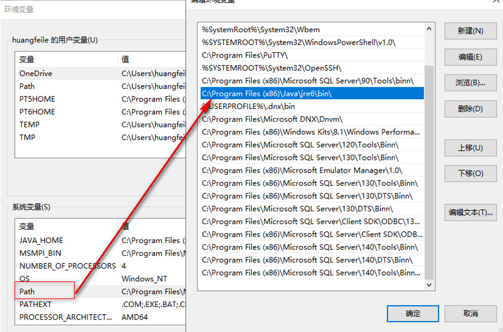Click the scrollbar up arrow icon
Screen dimensions: 503x332
point(429,29)
